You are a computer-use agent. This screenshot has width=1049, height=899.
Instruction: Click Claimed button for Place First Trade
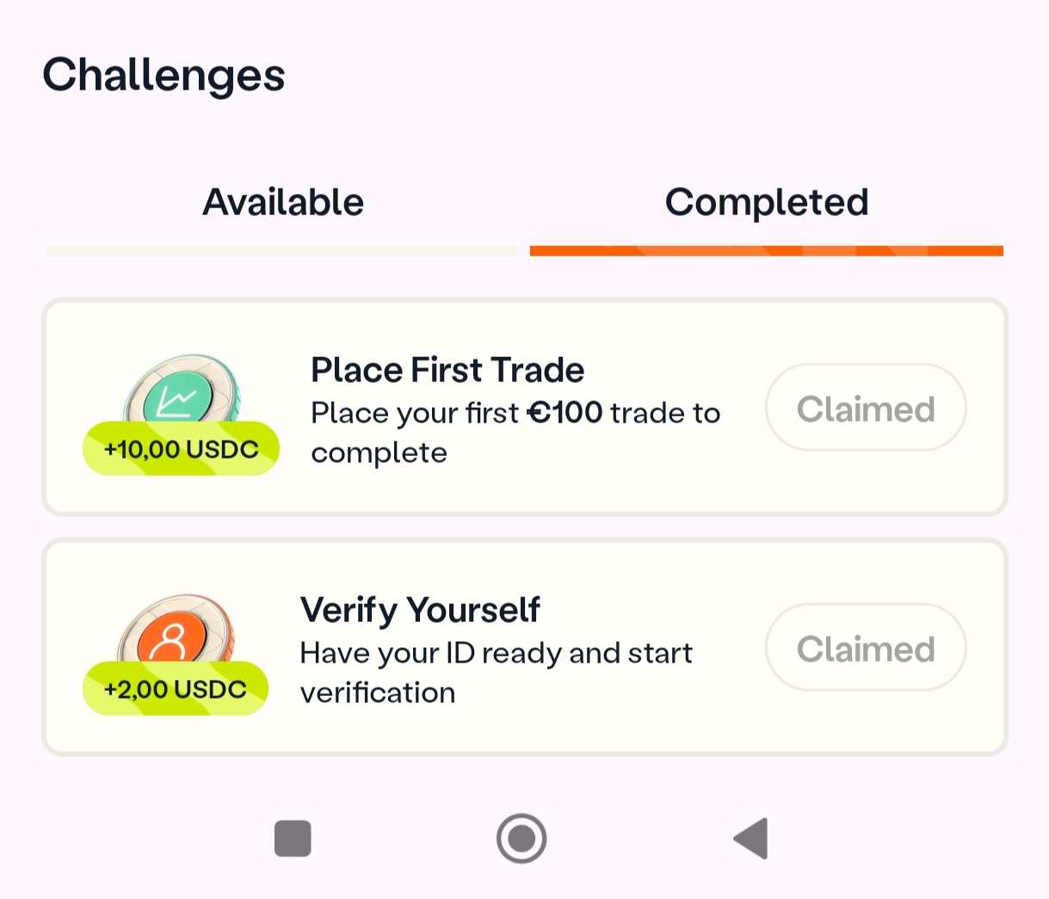pos(865,409)
